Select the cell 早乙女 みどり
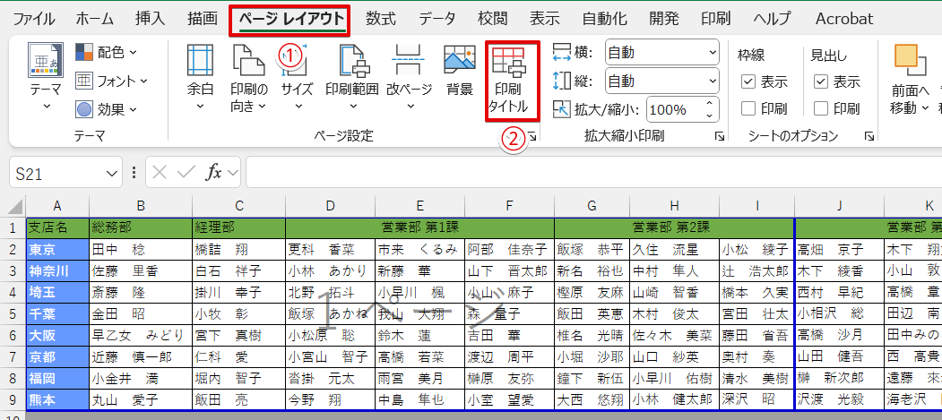 point(141,335)
